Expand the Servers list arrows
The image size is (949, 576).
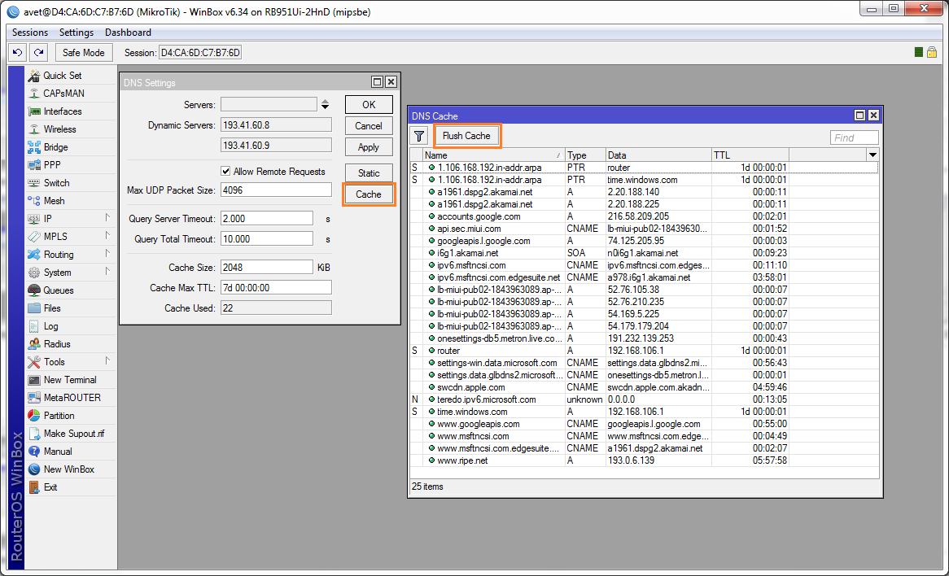pos(325,105)
